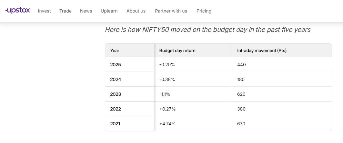Click the 2023 year cell
This screenshot has width=343, height=143.
click(x=116, y=94)
